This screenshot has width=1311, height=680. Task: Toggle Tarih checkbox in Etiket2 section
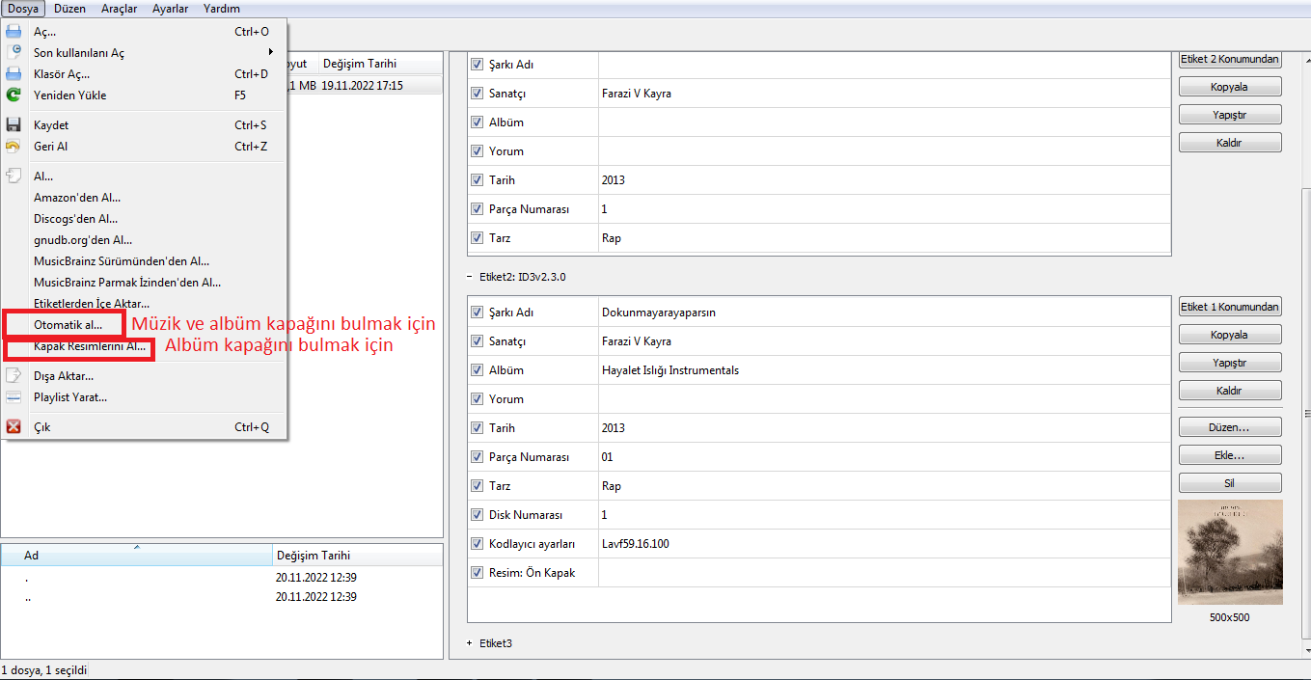(477, 428)
